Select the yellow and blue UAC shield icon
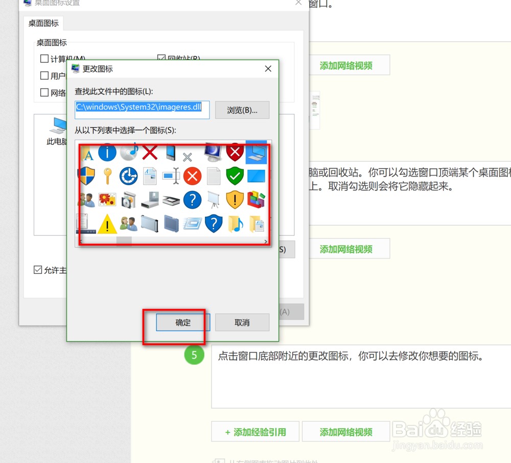 (87, 175)
